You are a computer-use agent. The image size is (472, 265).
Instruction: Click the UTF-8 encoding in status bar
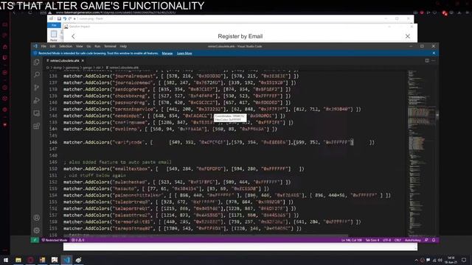(386, 240)
